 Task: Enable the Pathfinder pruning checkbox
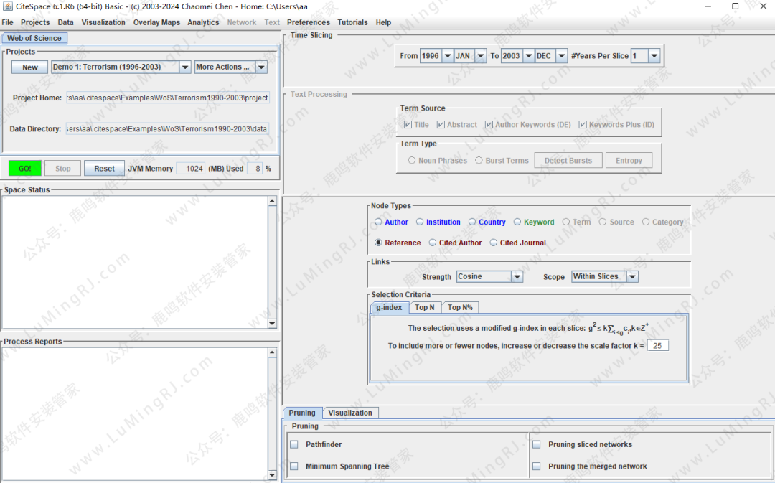[294, 445]
